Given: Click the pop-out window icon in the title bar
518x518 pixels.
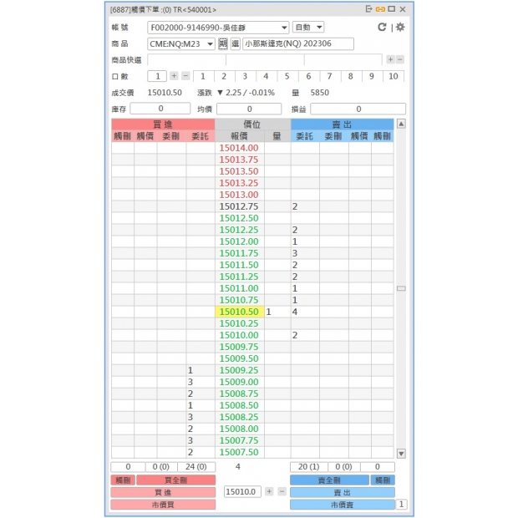Looking at the screenshot, I should (x=368, y=9).
